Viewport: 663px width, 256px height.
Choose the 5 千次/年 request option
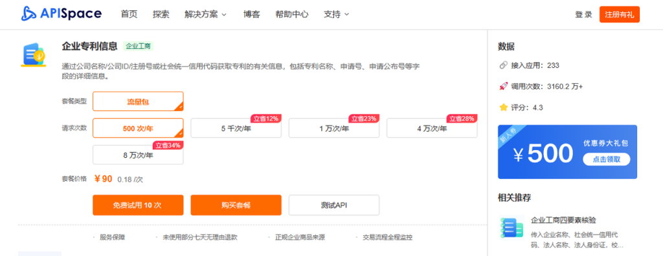tap(236, 129)
